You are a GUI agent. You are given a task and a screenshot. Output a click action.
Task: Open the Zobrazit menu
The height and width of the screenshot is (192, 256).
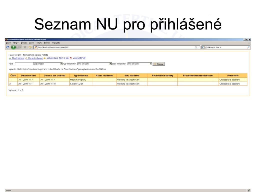tap(24, 43)
